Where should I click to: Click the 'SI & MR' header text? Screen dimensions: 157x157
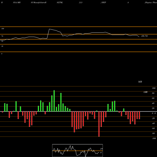[17, 3]
